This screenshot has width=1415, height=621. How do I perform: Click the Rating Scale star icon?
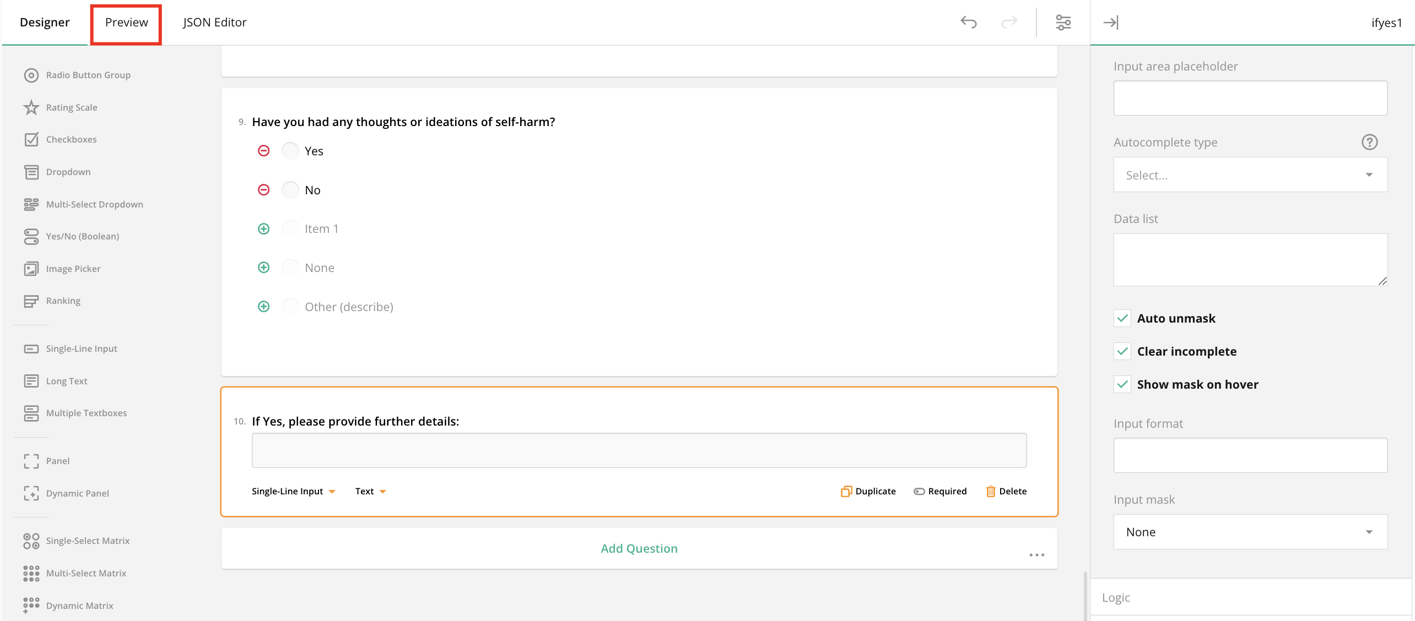pos(31,107)
